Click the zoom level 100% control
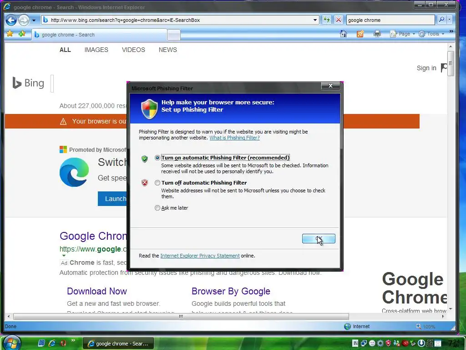Viewport: 466px width, 350px height. pos(426,326)
